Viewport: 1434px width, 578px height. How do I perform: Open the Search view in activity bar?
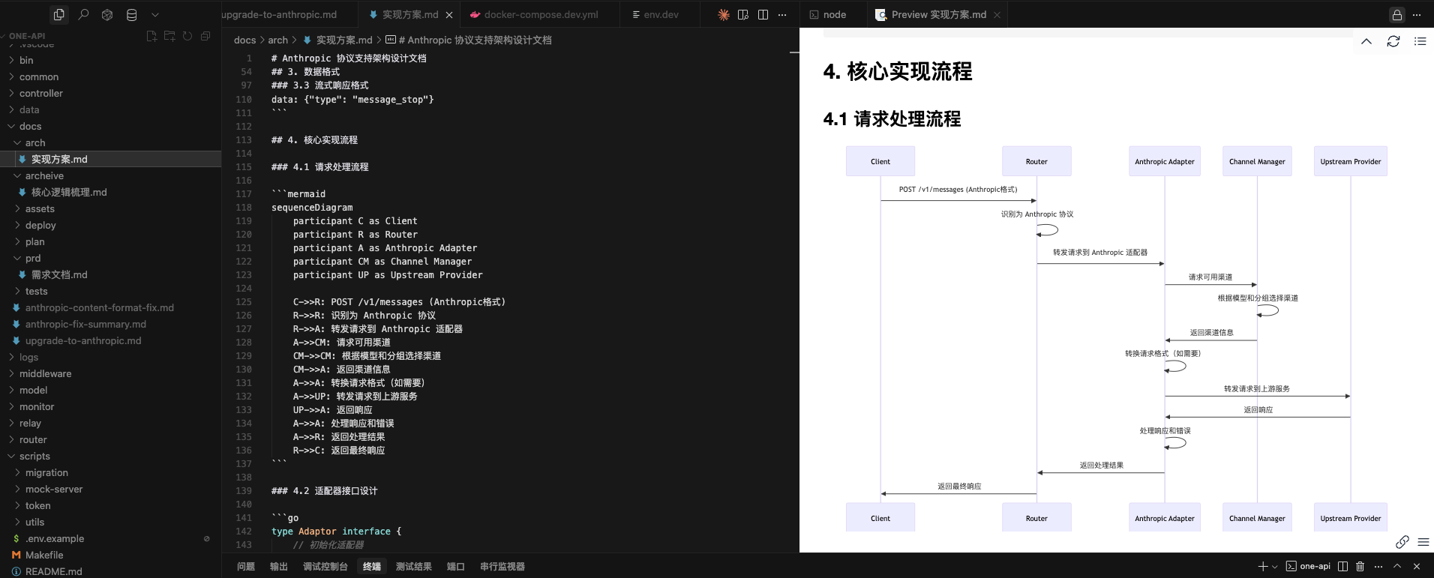[83, 14]
